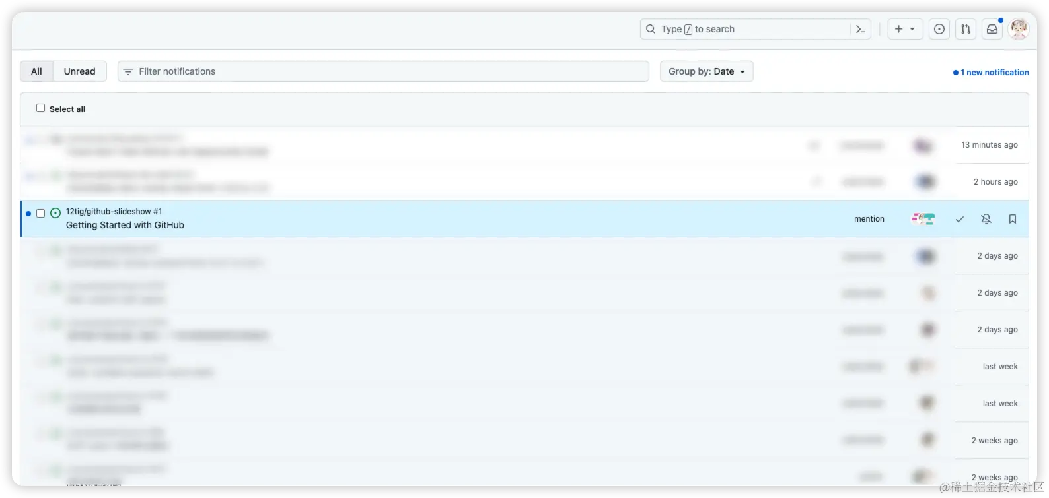Open Getting Started with GitHub notification
This screenshot has width=1049, height=498.
(x=125, y=225)
